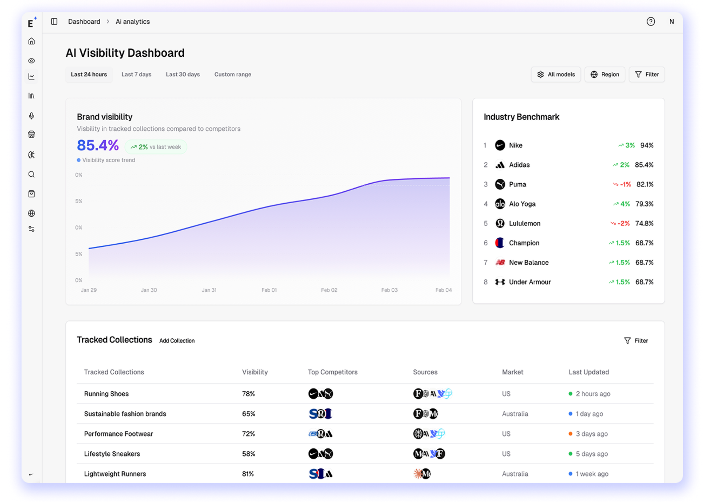The image size is (705, 502).
Task: Open Lifestyle Sneakers collection
Action: pos(365,454)
